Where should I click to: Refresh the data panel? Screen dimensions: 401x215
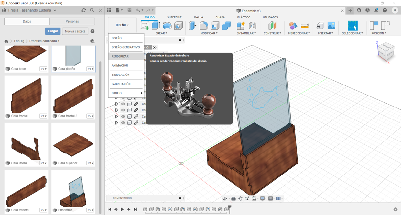[x=84, y=10]
